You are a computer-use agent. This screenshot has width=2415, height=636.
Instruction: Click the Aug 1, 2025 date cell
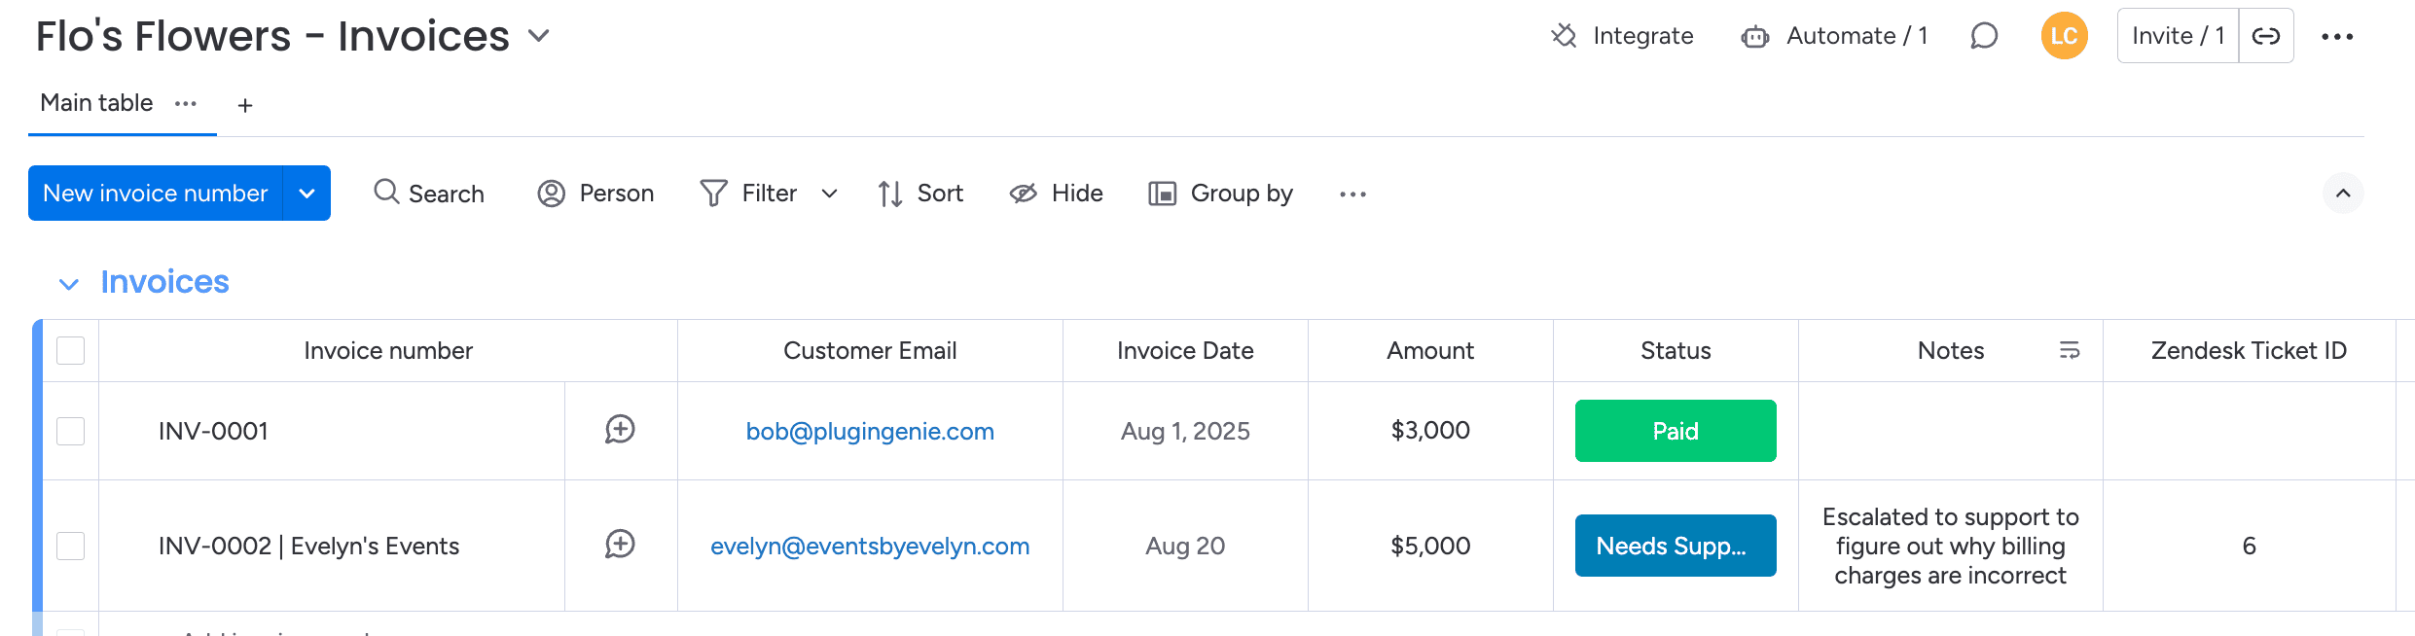tap(1185, 431)
